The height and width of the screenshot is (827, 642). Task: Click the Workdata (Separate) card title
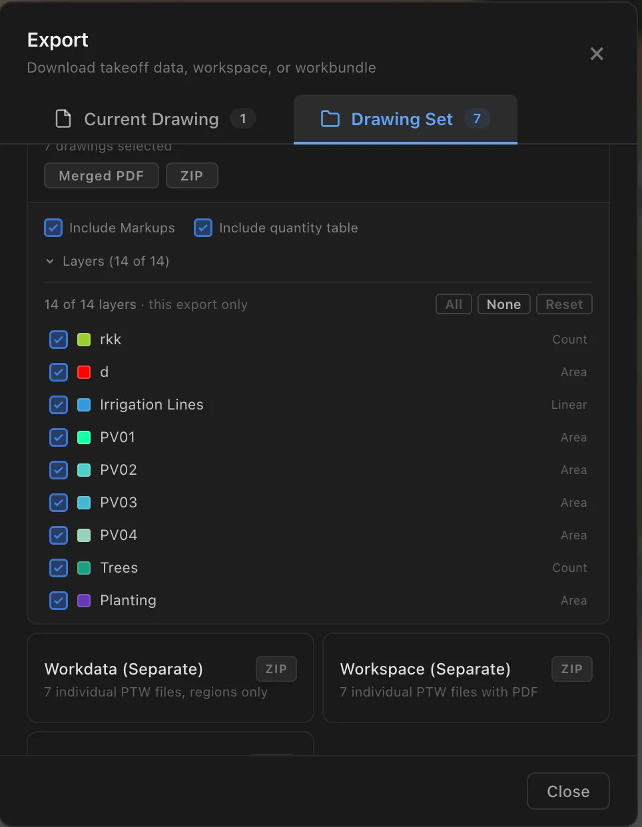(x=124, y=669)
